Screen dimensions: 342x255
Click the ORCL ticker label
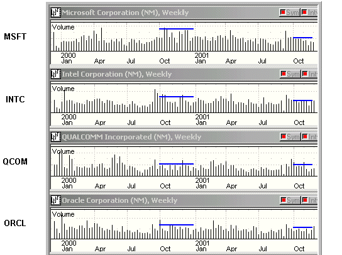pos(15,223)
